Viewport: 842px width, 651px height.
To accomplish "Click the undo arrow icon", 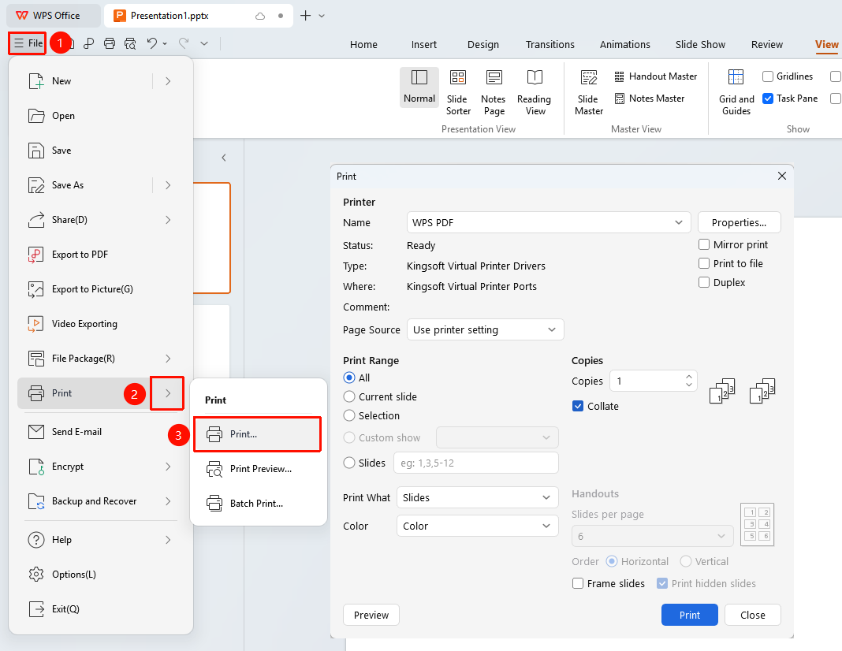I will pyautogui.click(x=152, y=43).
